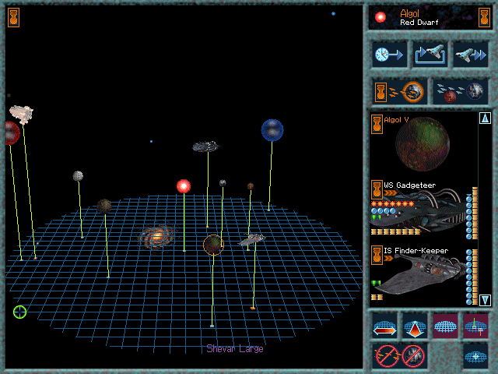Toggle hiding planets in the view

pos(413,356)
